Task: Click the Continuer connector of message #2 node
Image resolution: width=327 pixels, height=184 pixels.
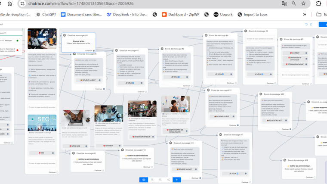Action: (191, 86)
